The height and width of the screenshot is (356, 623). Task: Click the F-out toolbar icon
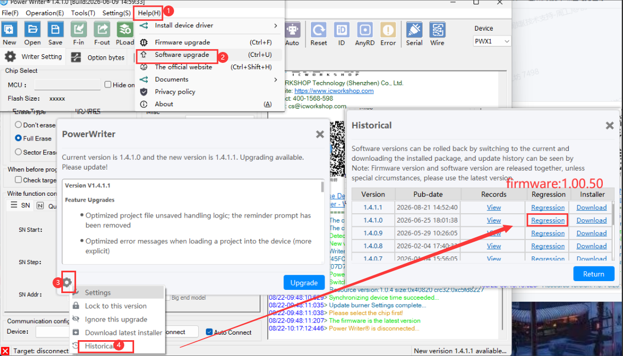102,30
